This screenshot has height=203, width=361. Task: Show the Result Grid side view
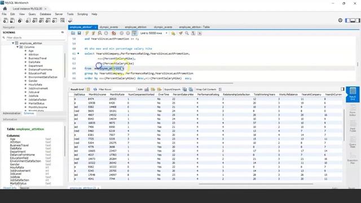click(x=353, y=94)
